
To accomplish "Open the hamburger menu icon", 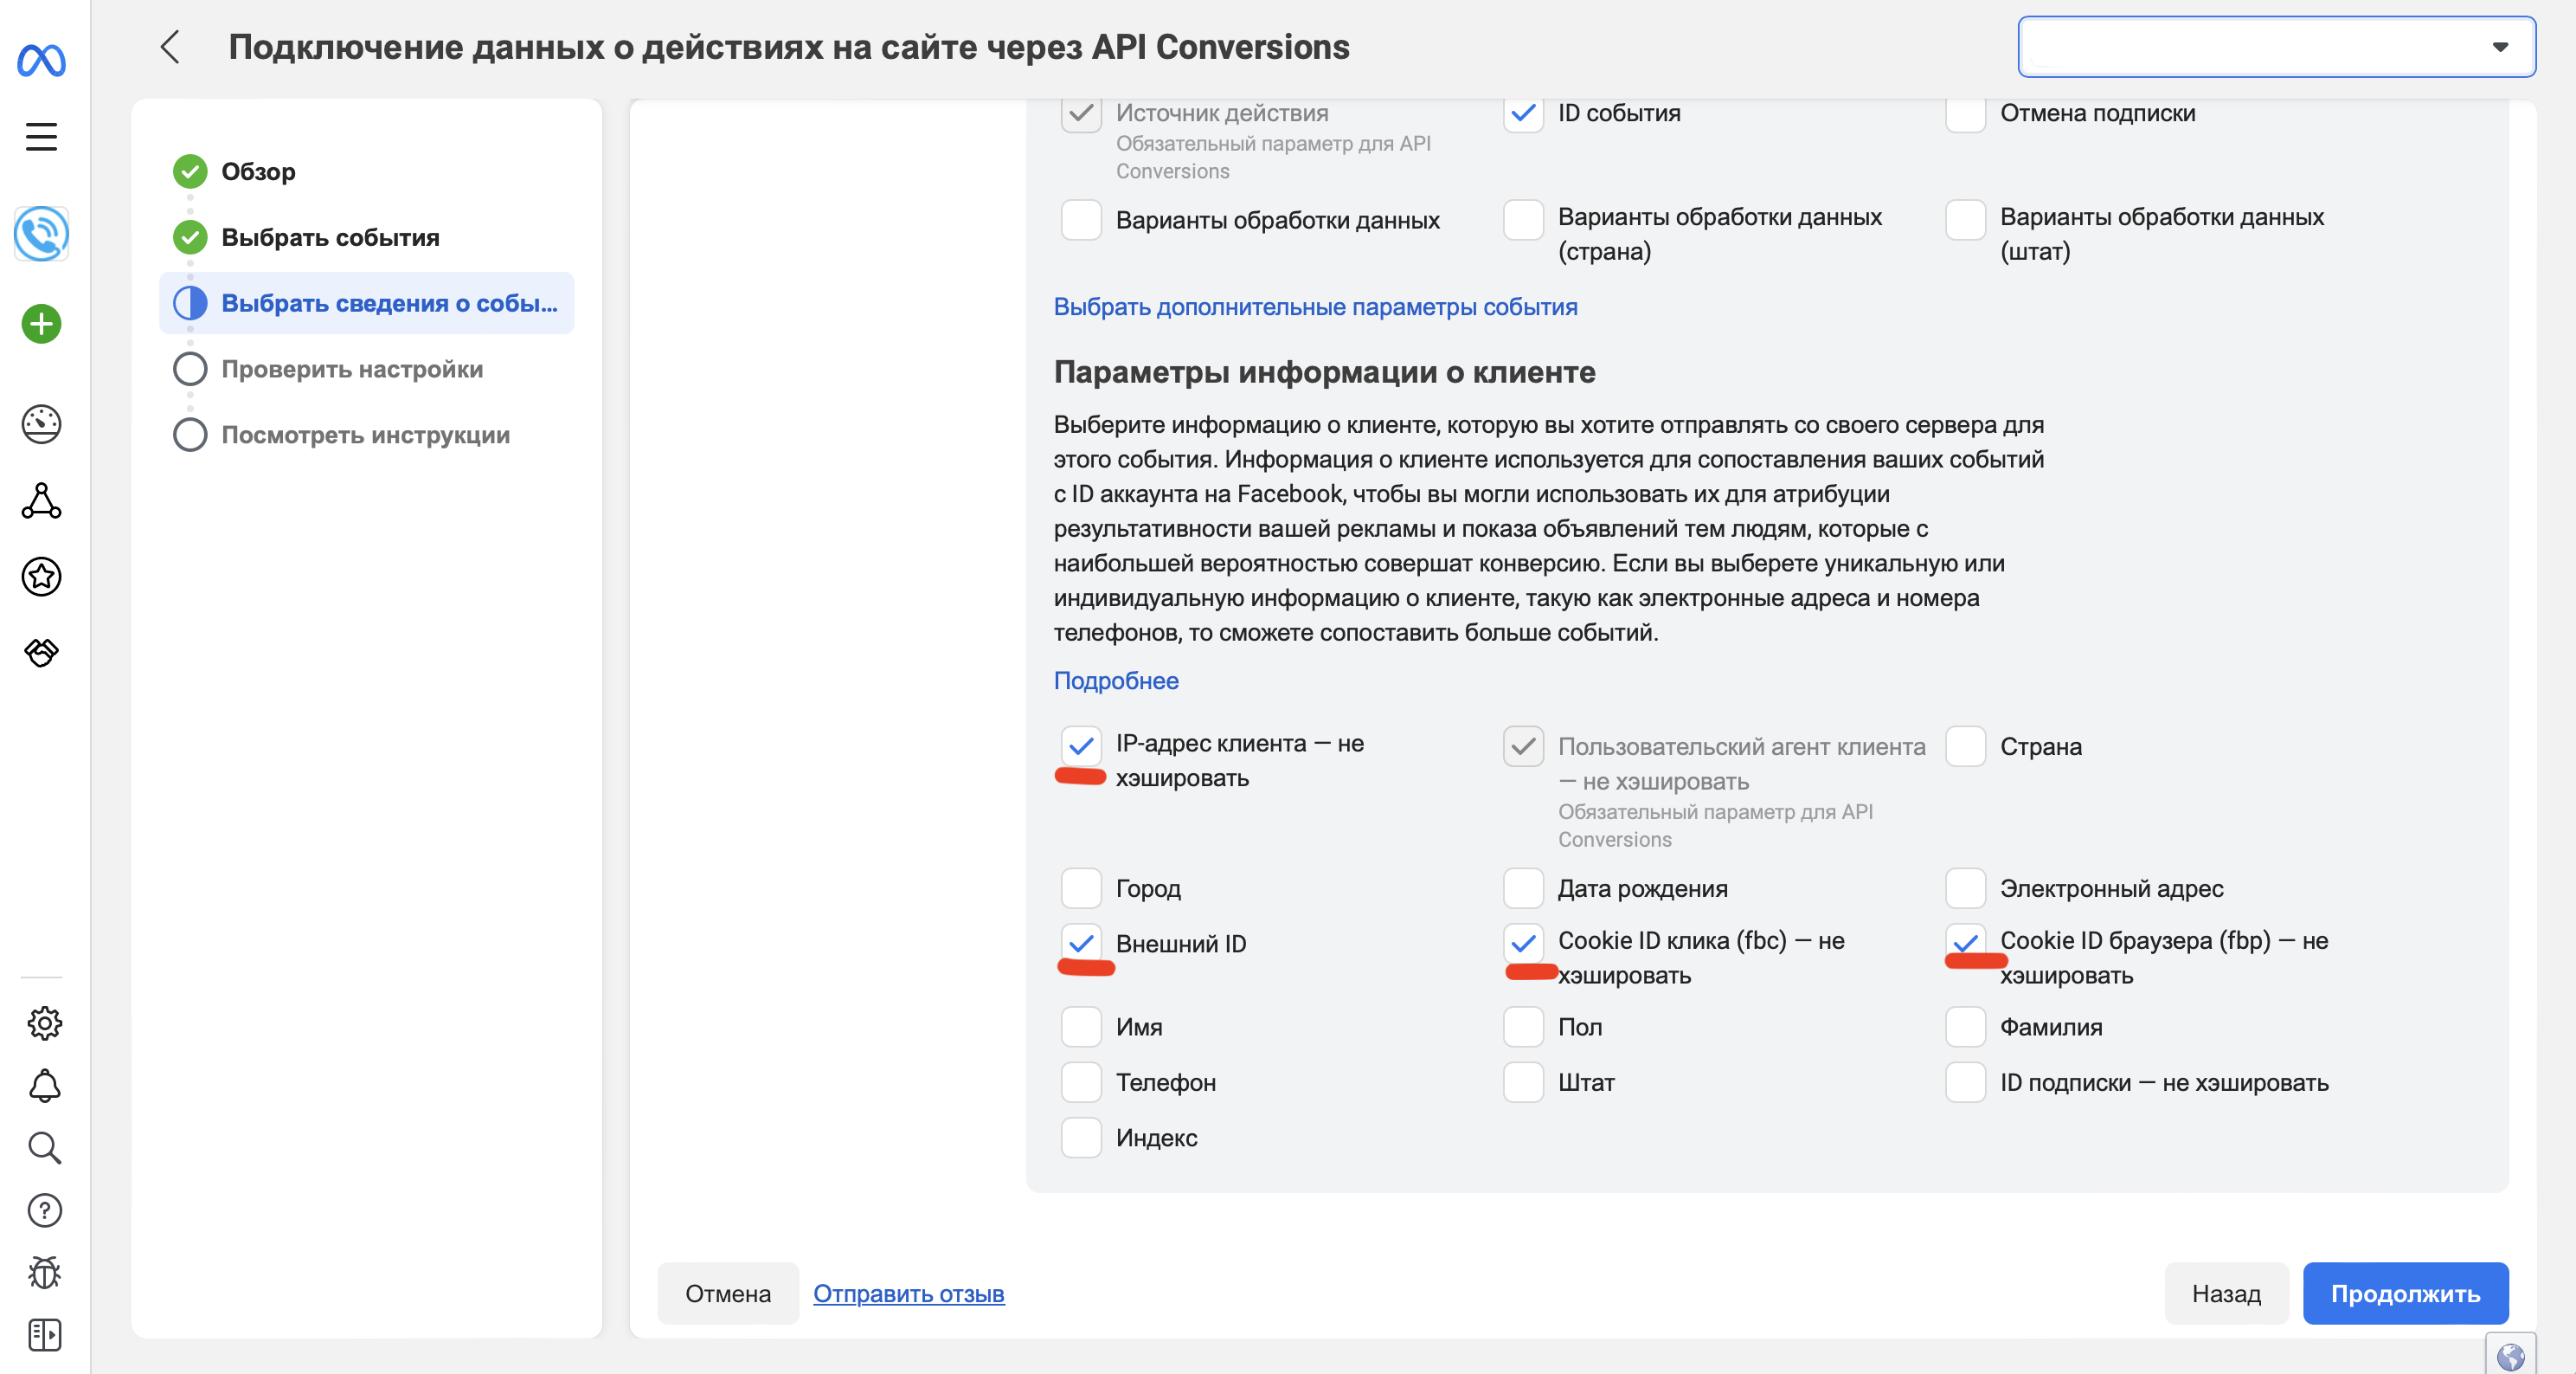I will tap(41, 136).
